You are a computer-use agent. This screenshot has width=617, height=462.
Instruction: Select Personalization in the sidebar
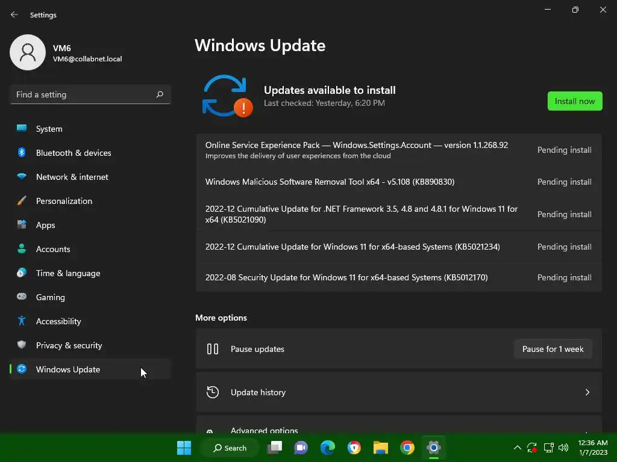(90, 201)
